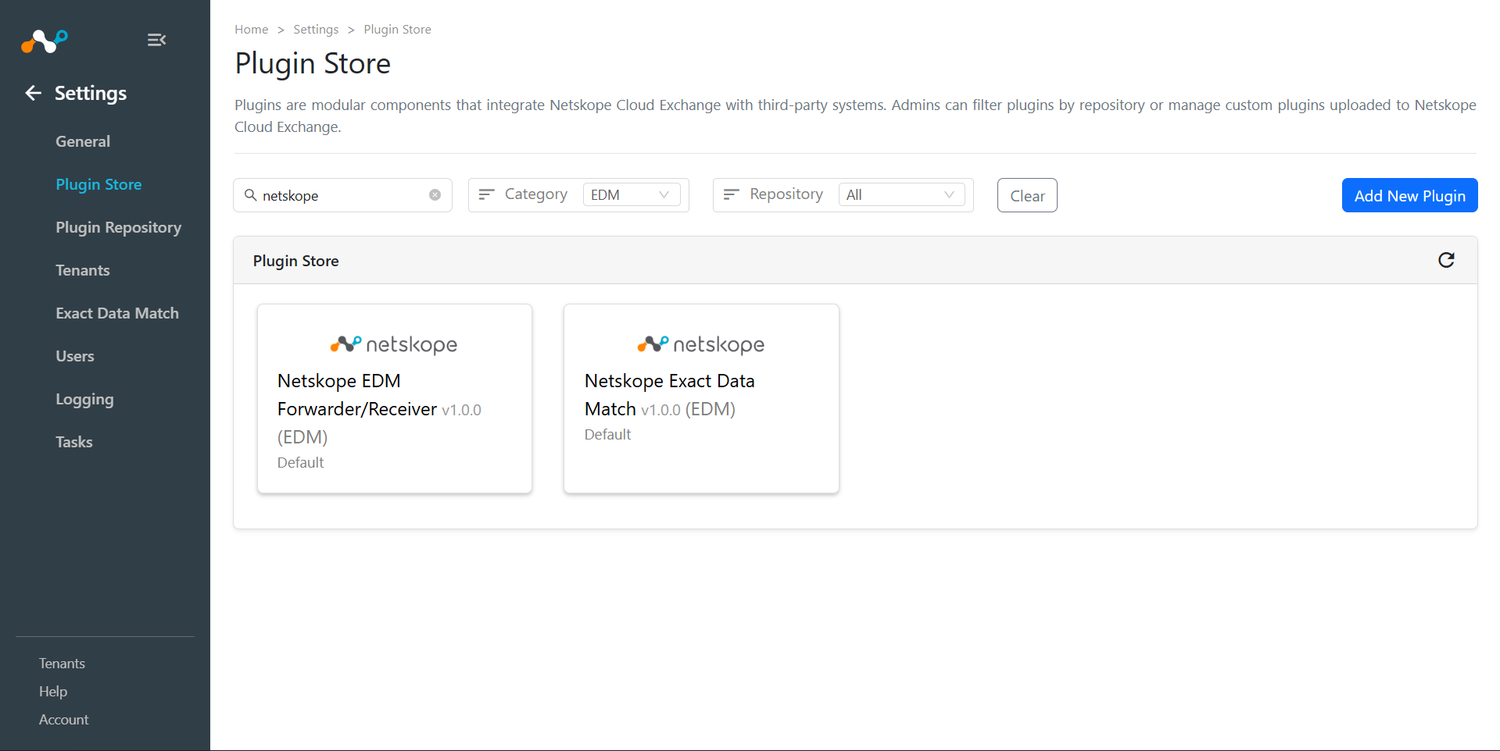Click the Settings heading in sidebar
The image size is (1500, 751).
(91, 94)
